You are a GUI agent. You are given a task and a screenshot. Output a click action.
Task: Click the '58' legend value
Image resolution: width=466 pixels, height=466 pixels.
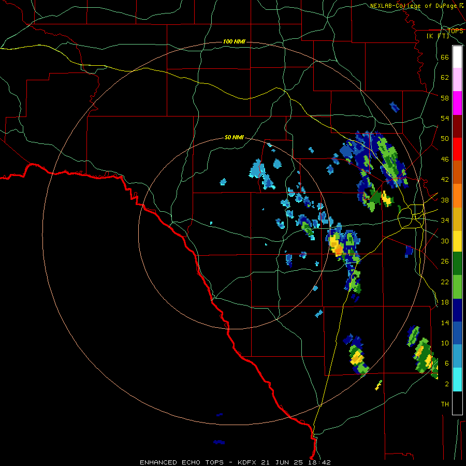point(445,98)
